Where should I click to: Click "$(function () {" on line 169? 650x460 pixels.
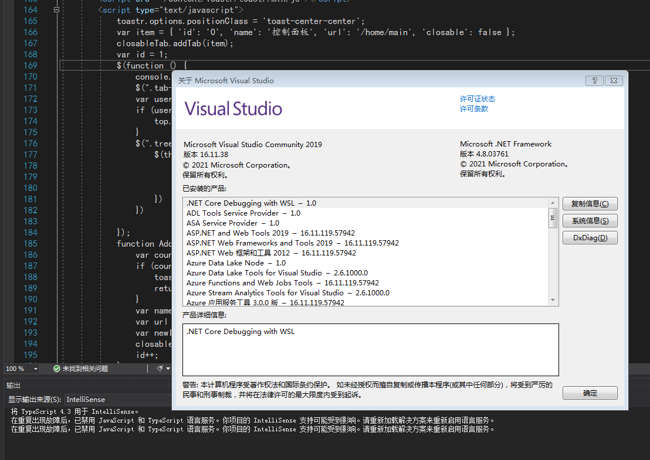click(x=152, y=66)
